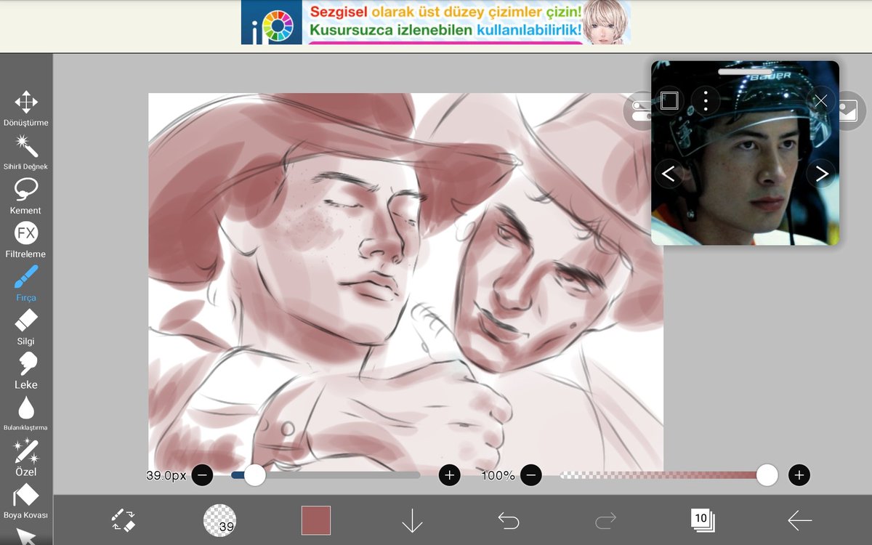Toggle reference window frame mode icon
Viewport: 872px width, 545px height.
coord(669,100)
